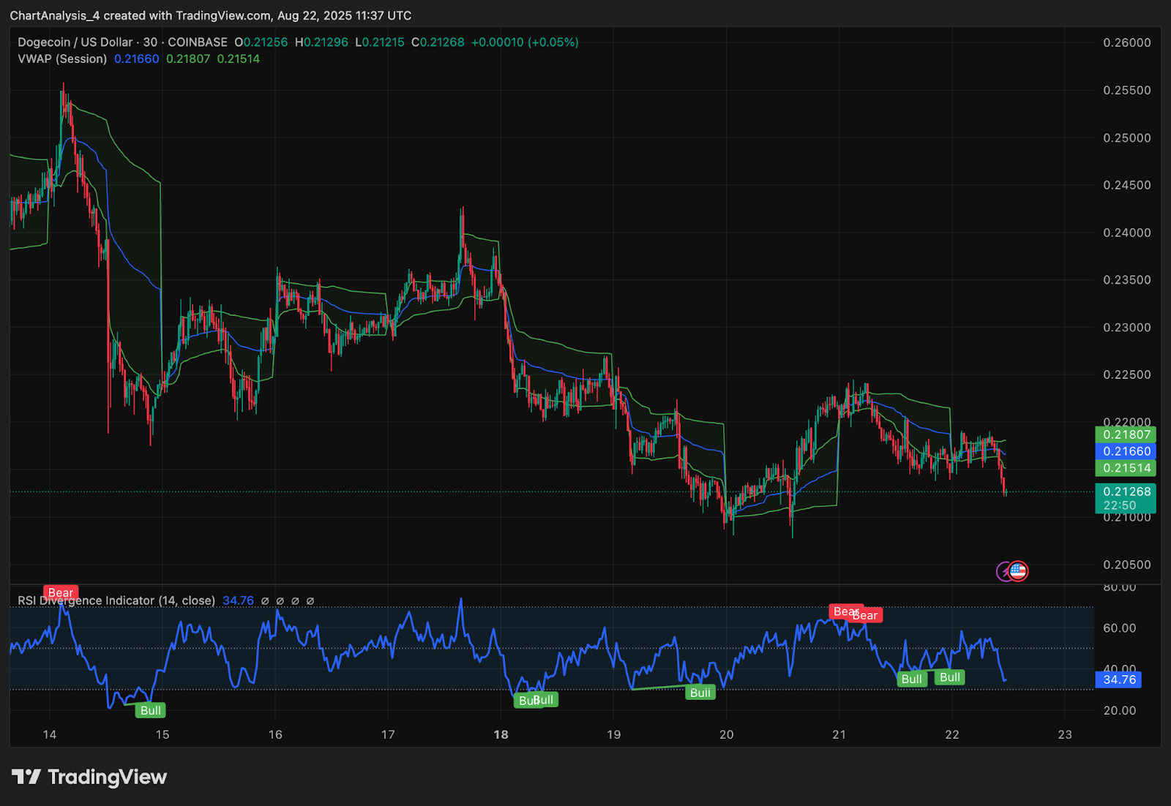Click the TradingView.com text in chart header
The width and height of the screenshot is (1171, 806).
(x=223, y=15)
